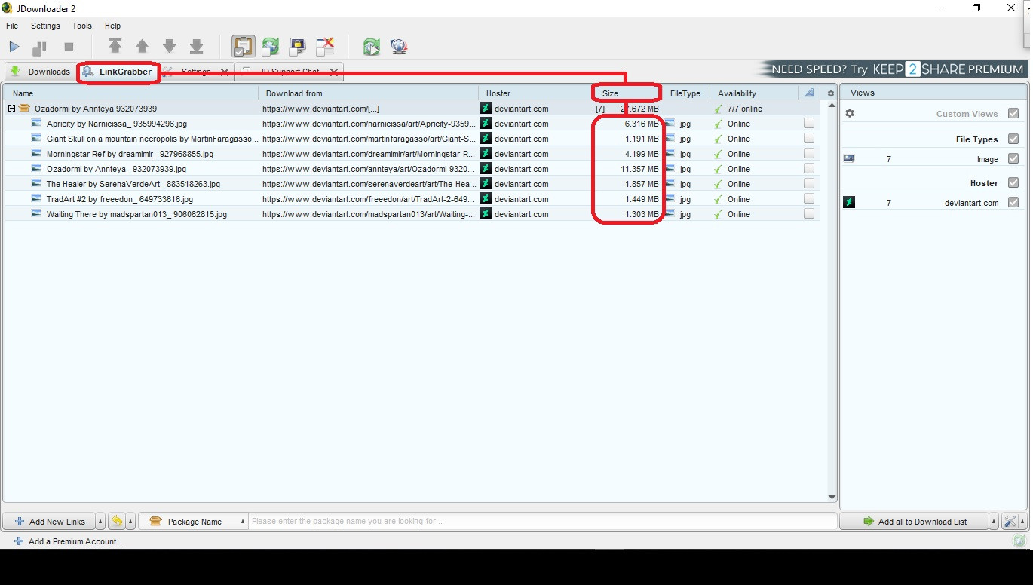Click Waiting There file image icon

[36, 213]
